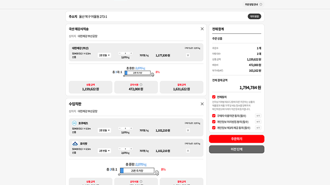Screen dimensions: 330x185
Task: Open 2톤 번들 dropdown for 호쿠에츠 item
Action: [104, 130]
